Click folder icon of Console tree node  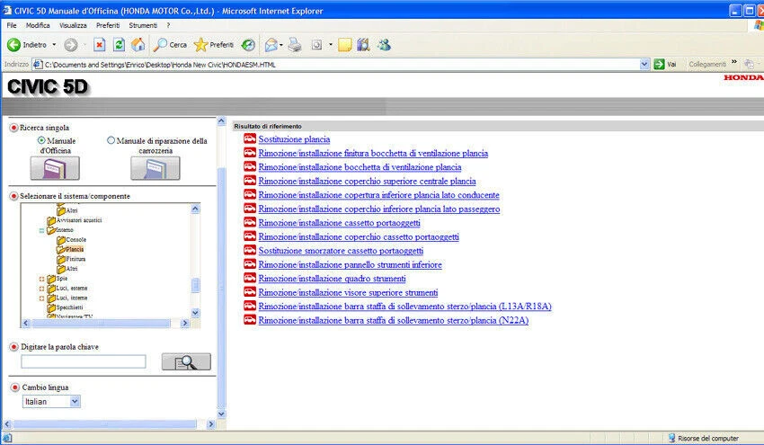pyautogui.click(x=61, y=240)
